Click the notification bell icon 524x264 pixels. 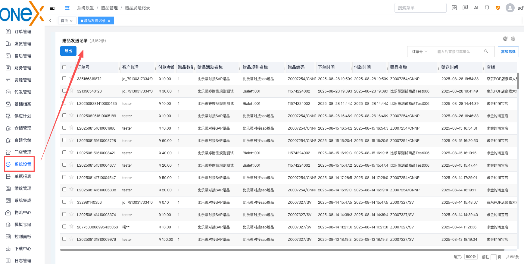click(x=487, y=8)
